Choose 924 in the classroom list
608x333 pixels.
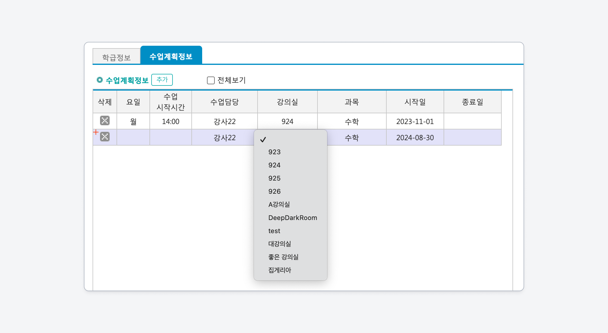pyautogui.click(x=274, y=165)
